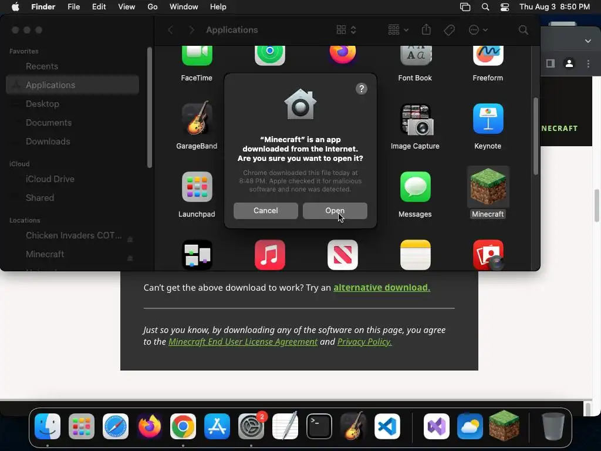This screenshot has height=451, width=601.
Task: Open Documents in Finder sidebar
Action: click(x=72, y=123)
